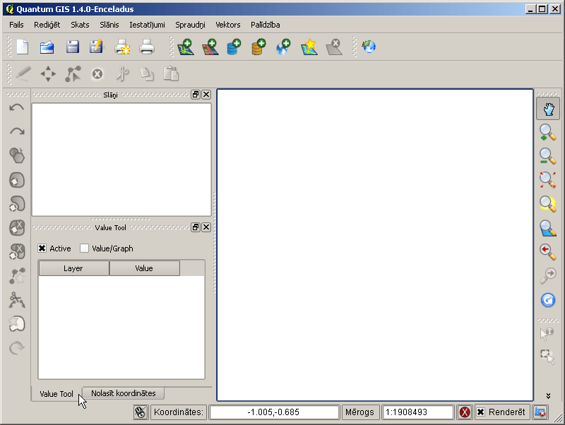Activate the Pan Map hand tool
Image resolution: width=565 pixels, height=425 pixels.
[x=548, y=109]
